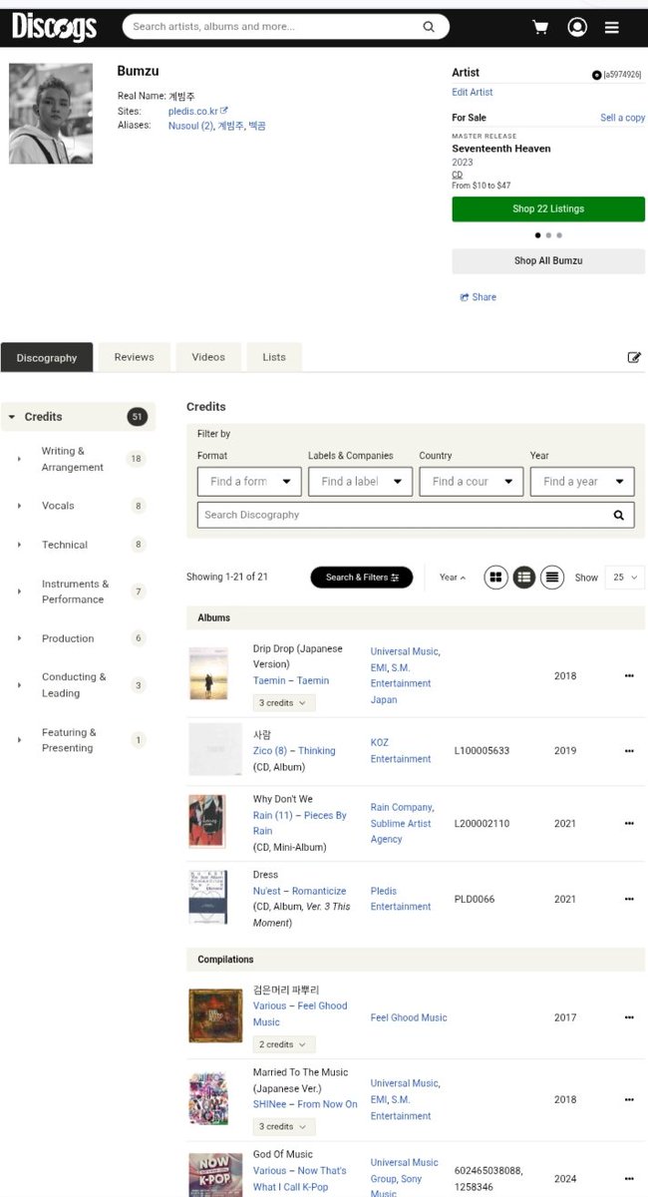Go to the Discogs home logo
Screen dimensions: 648x1197
pyautogui.click(x=55, y=27)
